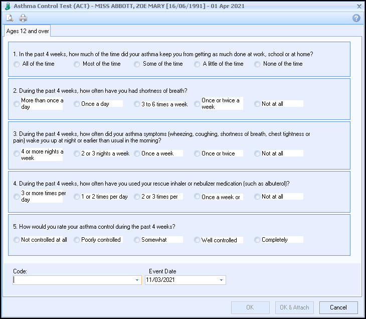Choose '1 or 2 times per day'
The height and width of the screenshot is (319, 366).
(x=77, y=197)
